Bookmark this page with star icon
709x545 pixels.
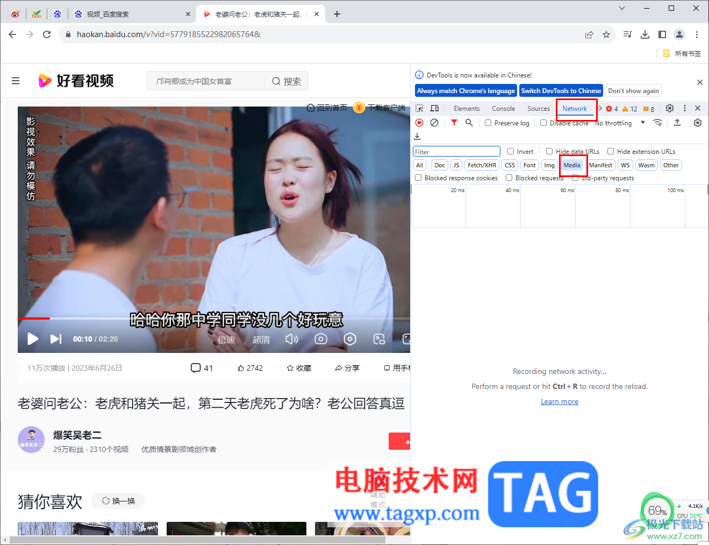click(606, 34)
